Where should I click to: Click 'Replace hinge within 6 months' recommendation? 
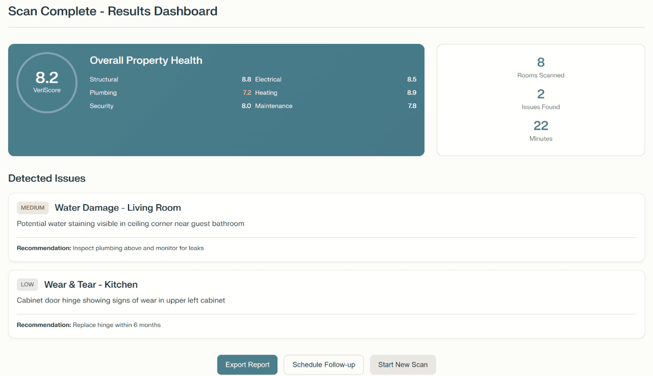(x=116, y=325)
